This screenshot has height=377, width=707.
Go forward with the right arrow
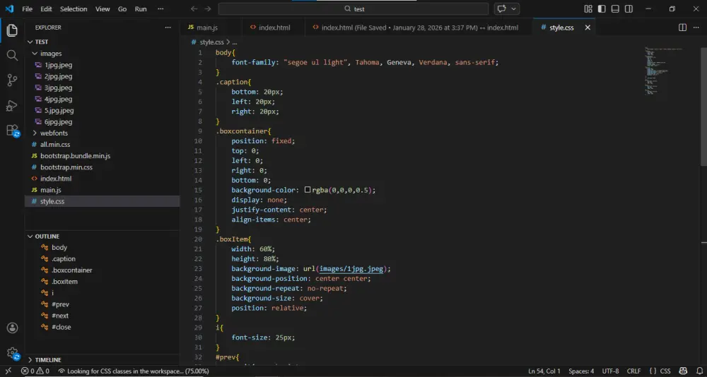coord(207,9)
